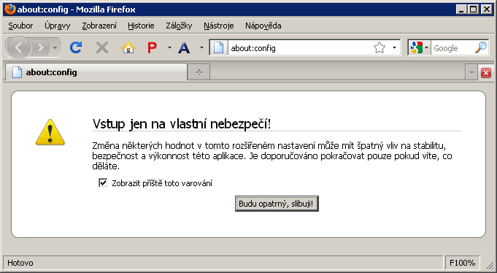Open the Záložky menu

coord(179,26)
